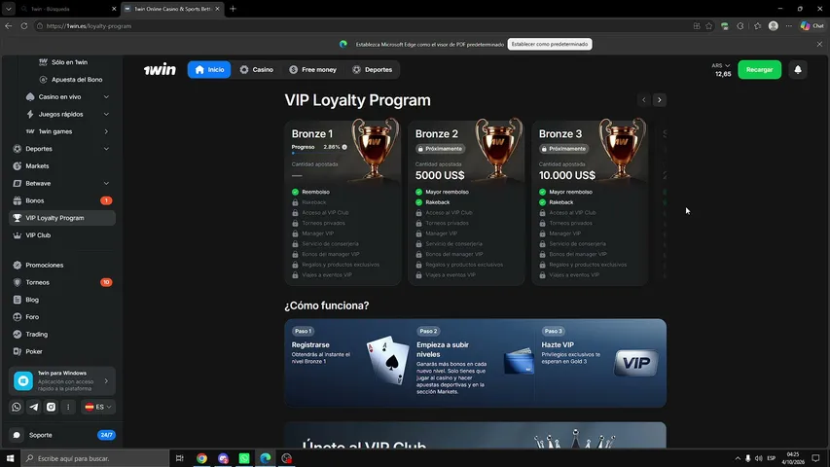Show next loyalty level cards
Viewport: 830px width, 467px height.
point(660,99)
